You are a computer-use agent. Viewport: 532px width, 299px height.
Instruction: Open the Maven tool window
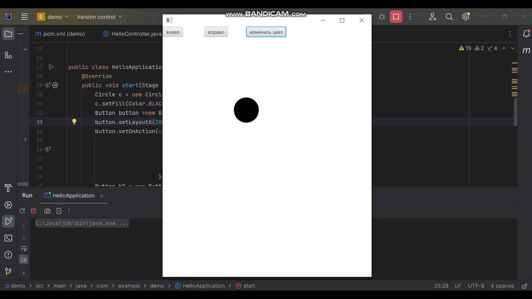pos(526,51)
